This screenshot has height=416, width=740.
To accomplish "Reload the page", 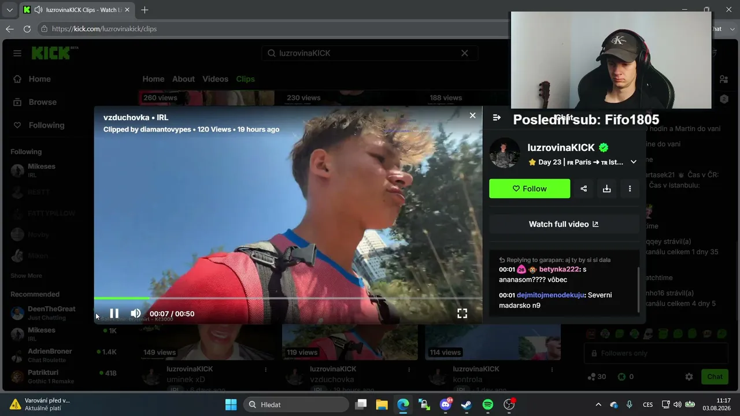I will 27,29.
